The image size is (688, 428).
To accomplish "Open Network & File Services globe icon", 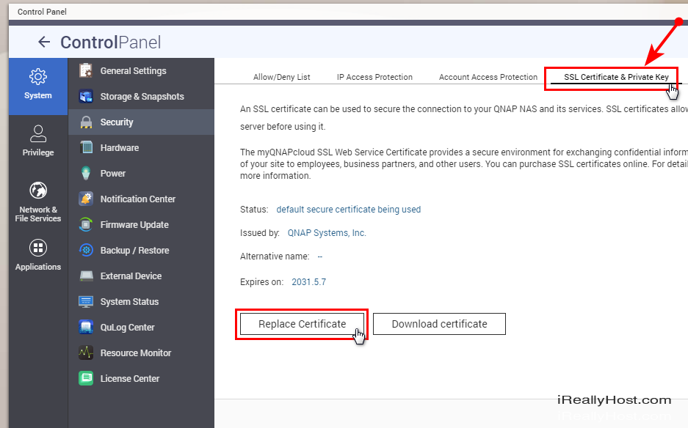I will click(38, 191).
